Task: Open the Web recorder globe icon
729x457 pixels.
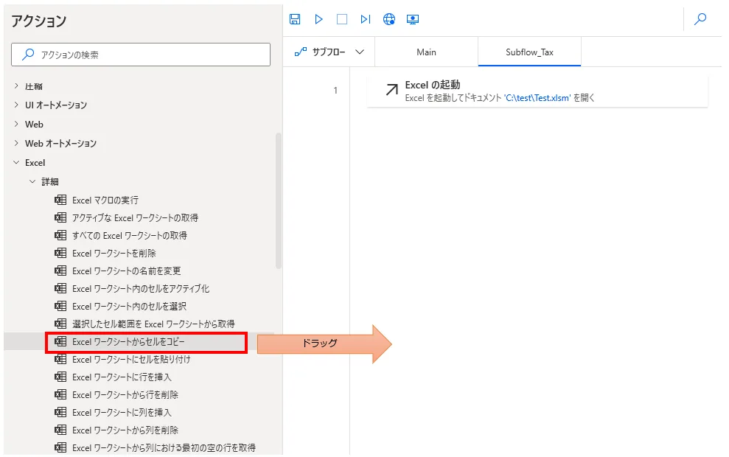Action: tap(389, 19)
